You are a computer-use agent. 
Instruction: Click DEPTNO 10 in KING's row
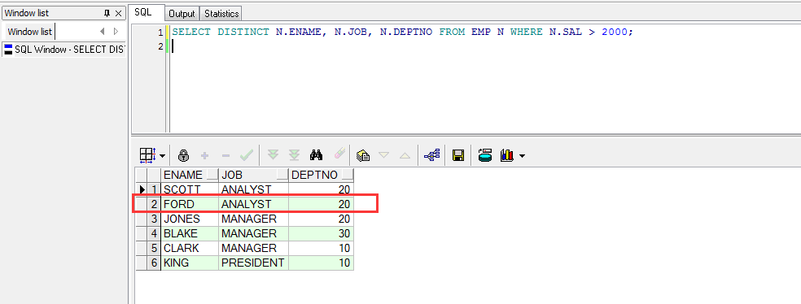322,263
